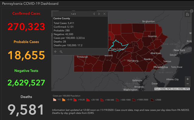
Task: Click the map home extent icon
Action: tap(187, 14)
